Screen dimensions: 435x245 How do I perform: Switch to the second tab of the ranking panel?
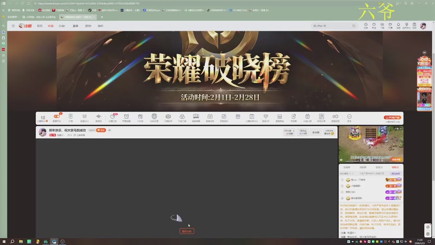363,167
